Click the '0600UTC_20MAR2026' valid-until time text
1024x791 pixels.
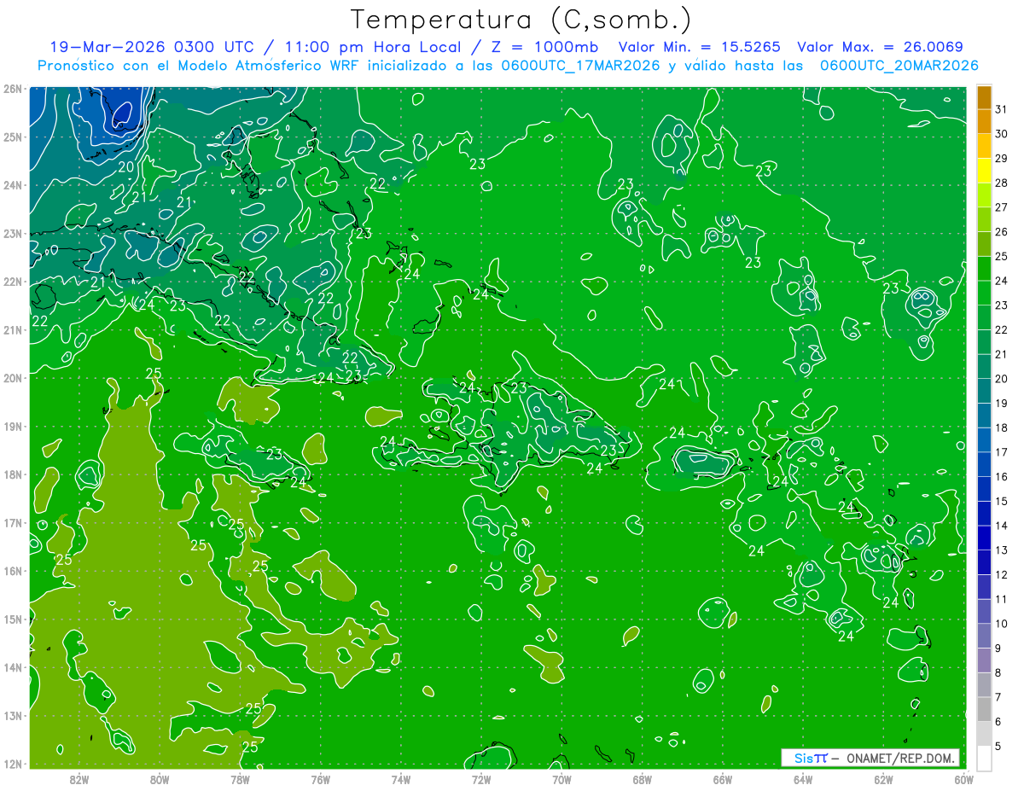[x=899, y=66]
